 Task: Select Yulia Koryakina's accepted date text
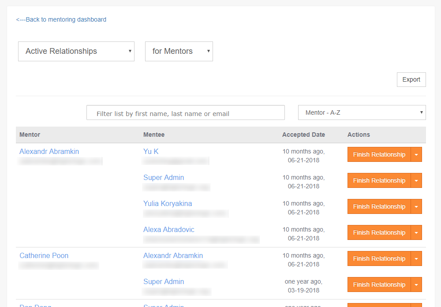pos(303,208)
